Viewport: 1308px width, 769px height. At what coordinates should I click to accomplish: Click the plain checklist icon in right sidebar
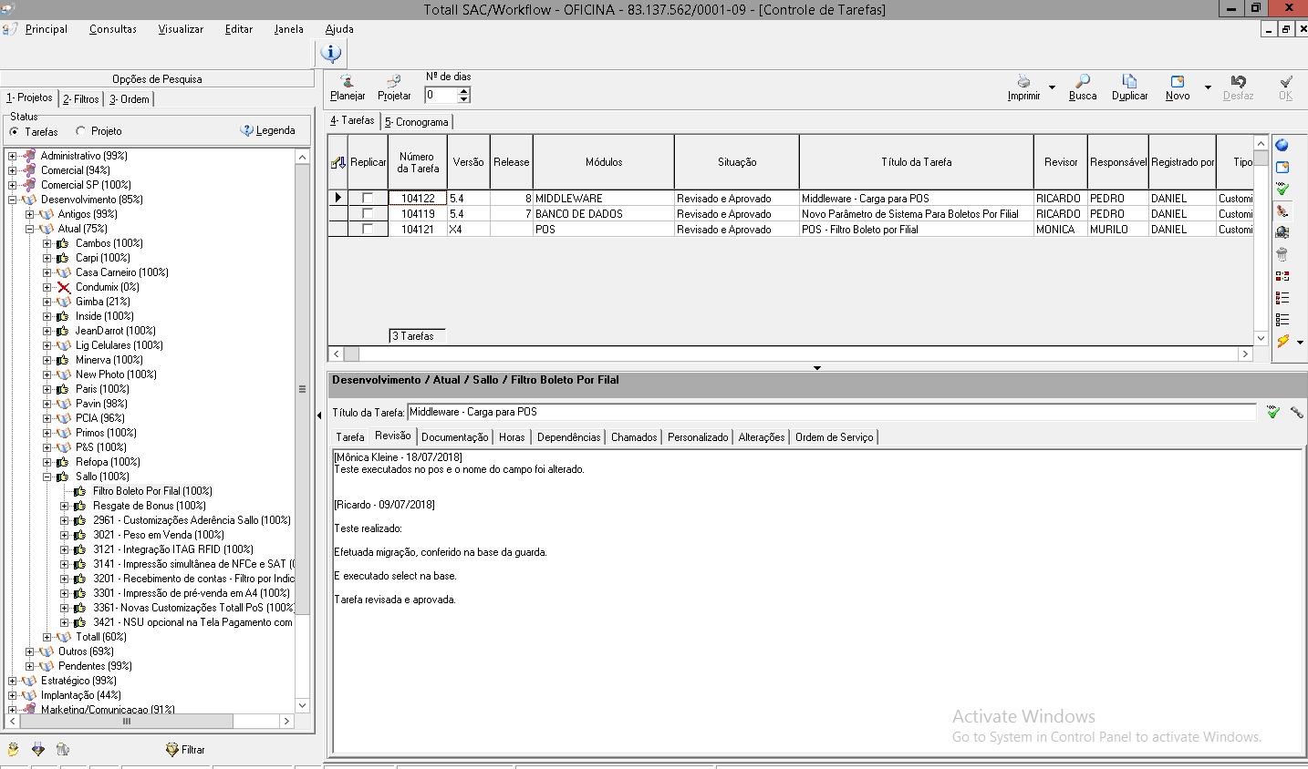click(x=1282, y=320)
